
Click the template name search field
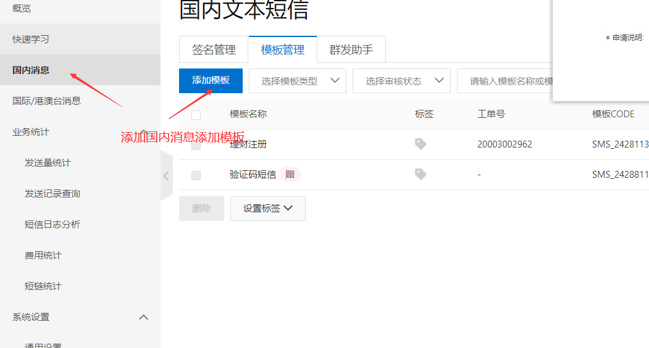[x=505, y=81]
